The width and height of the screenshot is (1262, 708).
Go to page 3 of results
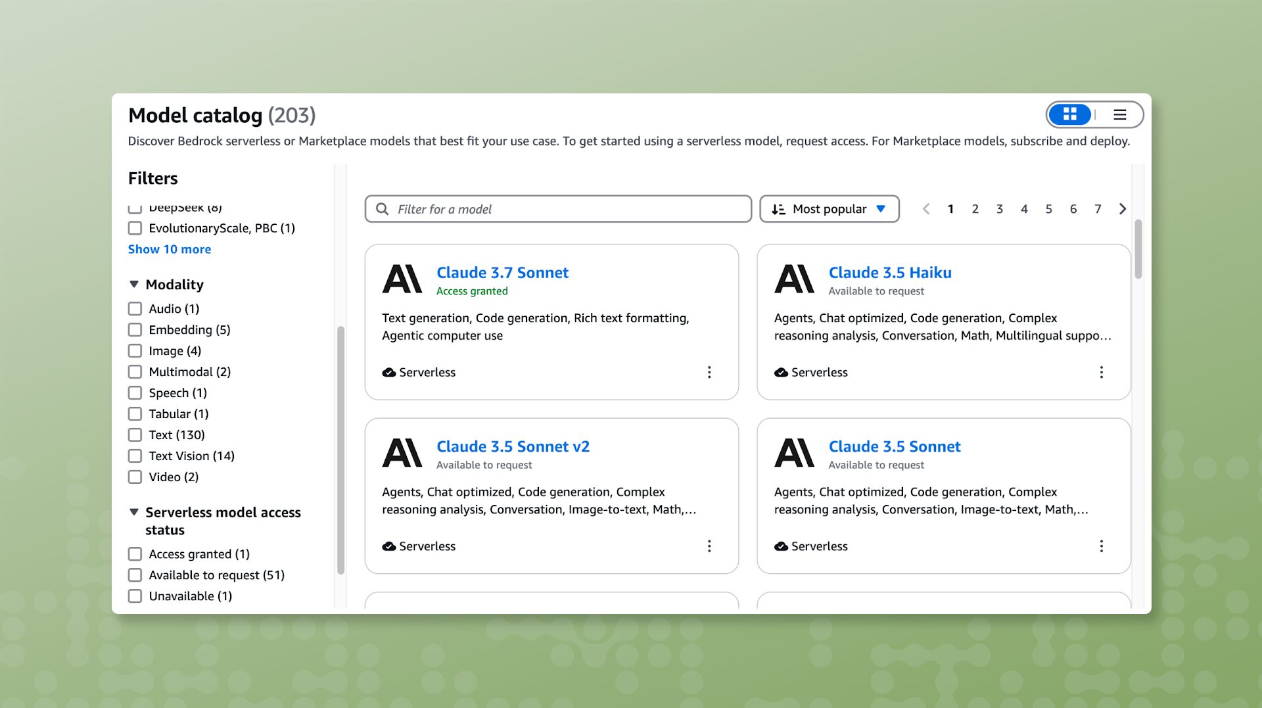[x=999, y=209]
